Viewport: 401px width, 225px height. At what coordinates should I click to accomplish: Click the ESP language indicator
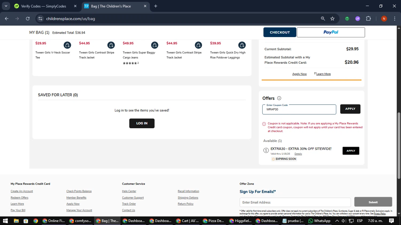coord(360,221)
